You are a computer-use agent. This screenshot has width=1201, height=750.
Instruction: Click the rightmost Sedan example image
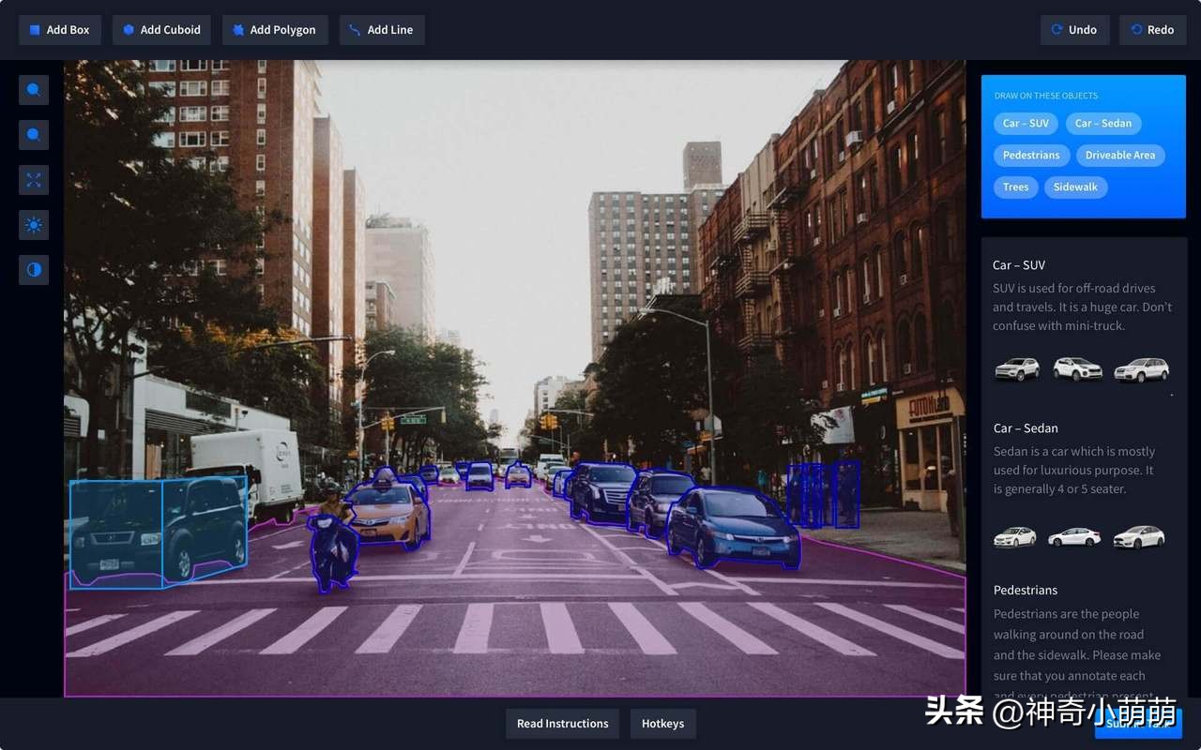(x=1139, y=537)
